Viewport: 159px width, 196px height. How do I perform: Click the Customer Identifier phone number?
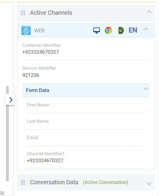tap(41, 52)
